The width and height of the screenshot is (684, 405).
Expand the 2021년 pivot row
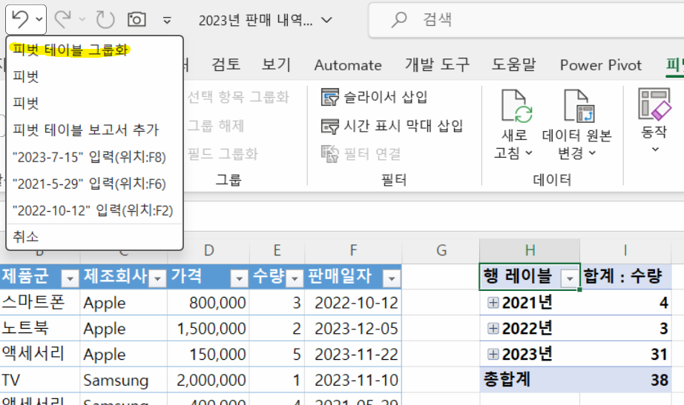[493, 303]
